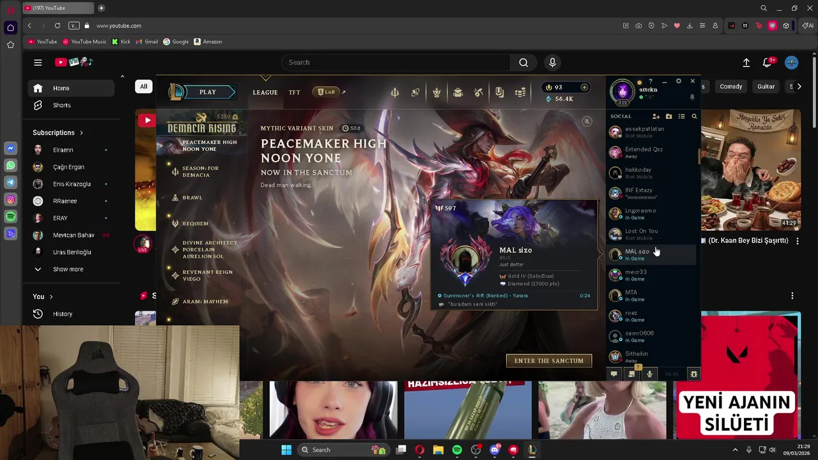Open Shorts in the YouTube sidebar
Image resolution: width=818 pixels, height=460 pixels.
(x=70, y=105)
